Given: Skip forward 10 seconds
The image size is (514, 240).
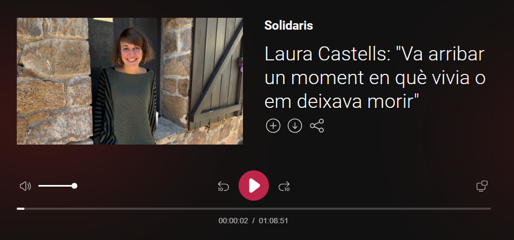Looking at the screenshot, I should pyautogui.click(x=284, y=186).
